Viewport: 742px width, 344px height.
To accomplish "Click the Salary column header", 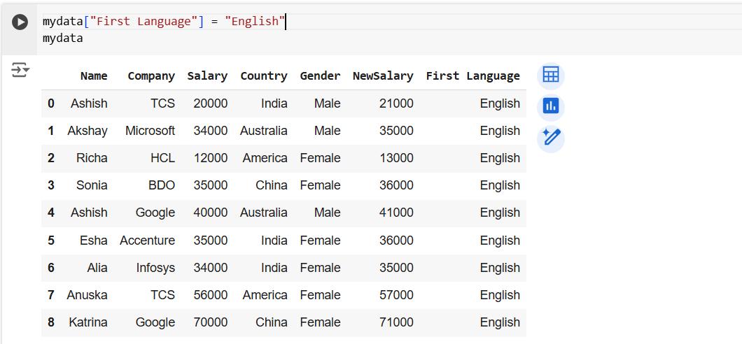I will [x=207, y=76].
